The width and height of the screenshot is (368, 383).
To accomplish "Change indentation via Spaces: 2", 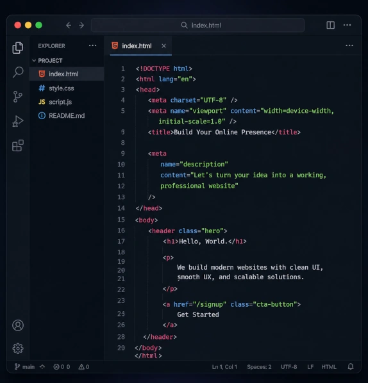I will point(259,367).
